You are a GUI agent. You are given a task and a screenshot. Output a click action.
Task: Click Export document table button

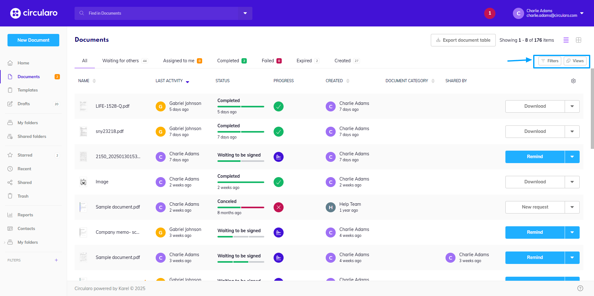click(463, 40)
